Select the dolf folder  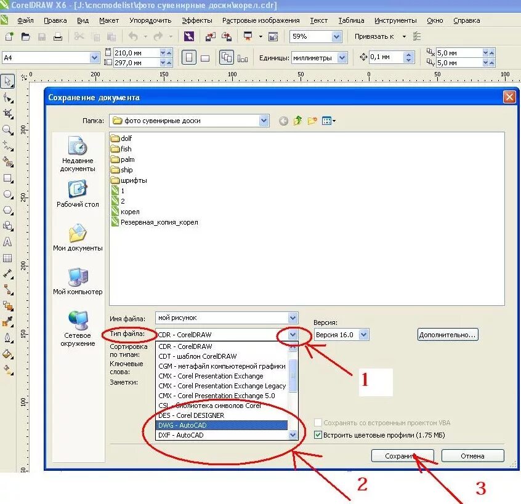(121, 138)
